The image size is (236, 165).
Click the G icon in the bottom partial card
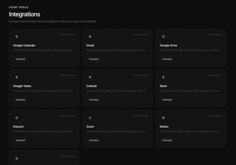point(17,158)
